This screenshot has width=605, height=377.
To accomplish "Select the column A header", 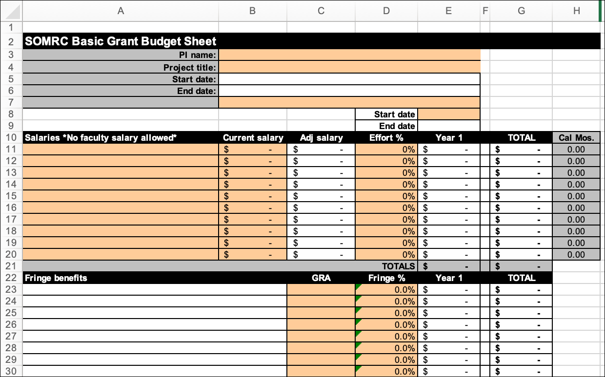I will pos(121,11).
